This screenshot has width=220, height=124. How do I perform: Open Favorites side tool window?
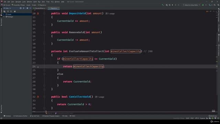pyautogui.click(x=1, y=109)
